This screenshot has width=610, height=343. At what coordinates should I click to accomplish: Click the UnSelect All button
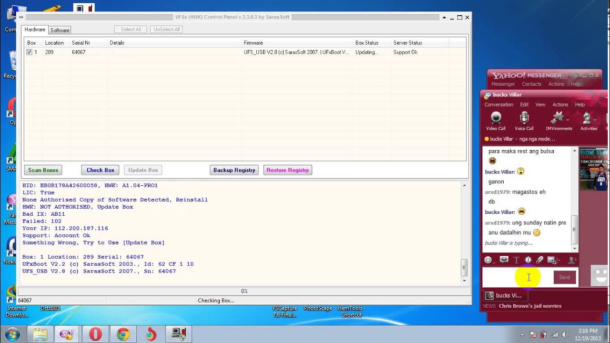point(166,30)
